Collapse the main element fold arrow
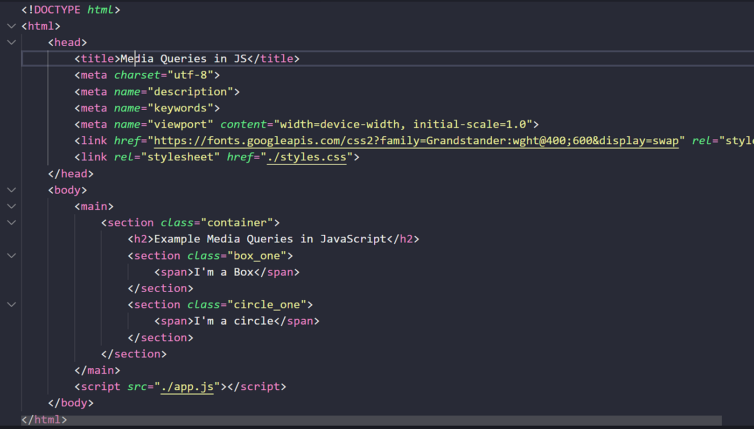 (11, 206)
